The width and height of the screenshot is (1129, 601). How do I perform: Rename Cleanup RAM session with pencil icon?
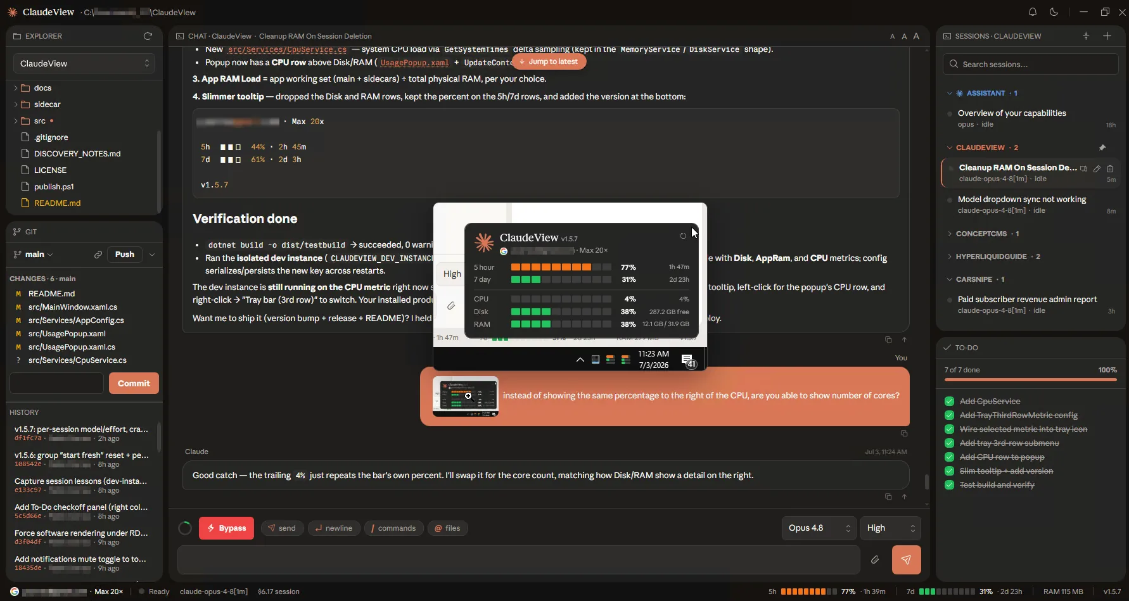(x=1097, y=168)
